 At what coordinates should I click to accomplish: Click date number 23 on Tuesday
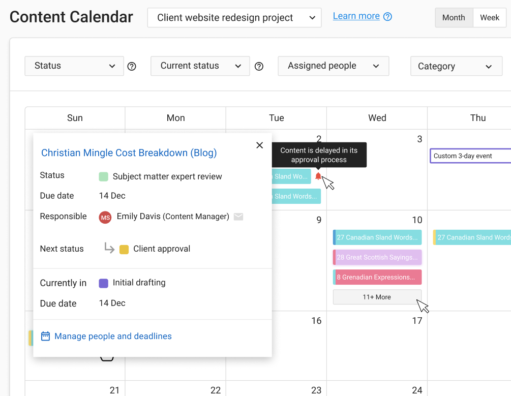tap(316, 390)
